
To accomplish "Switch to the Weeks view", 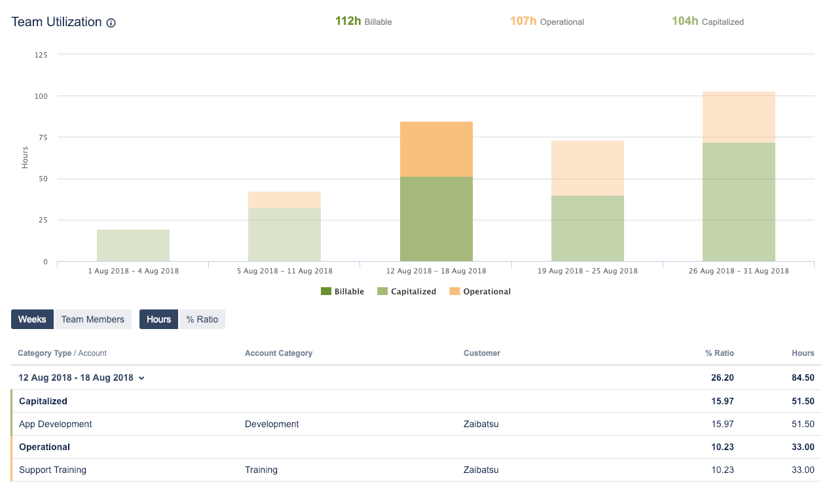I will pos(32,319).
